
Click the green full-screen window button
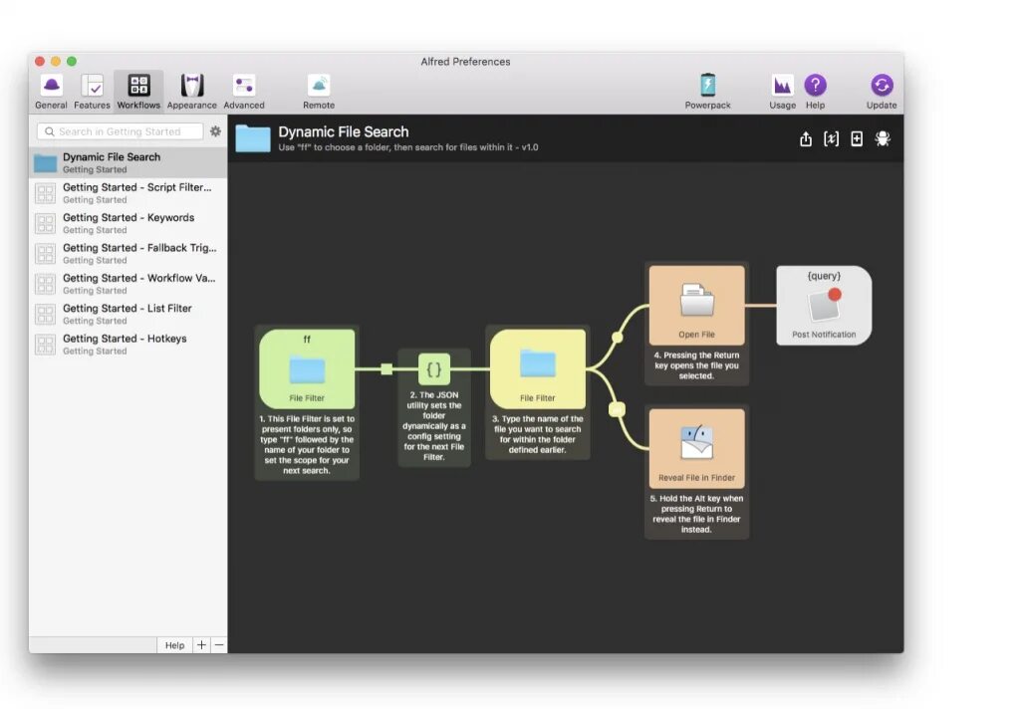point(72,61)
